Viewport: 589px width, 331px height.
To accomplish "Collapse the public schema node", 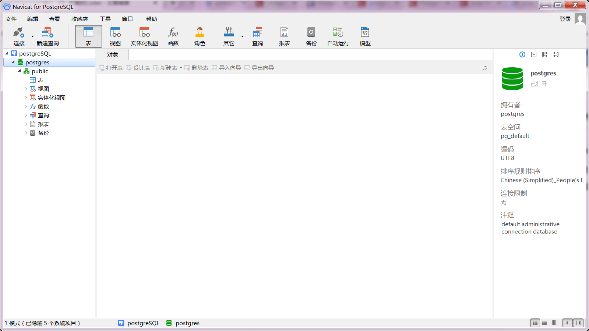I will pyautogui.click(x=20, y=71).
